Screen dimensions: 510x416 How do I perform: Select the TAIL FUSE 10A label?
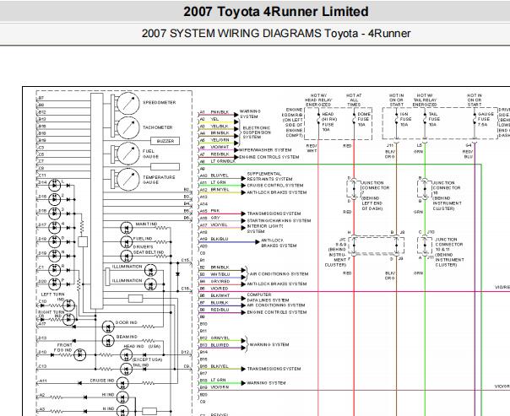(x=433, y=119)
